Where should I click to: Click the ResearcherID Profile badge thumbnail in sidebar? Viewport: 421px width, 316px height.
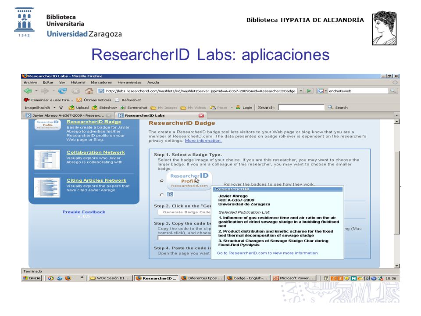pos(47,125)
